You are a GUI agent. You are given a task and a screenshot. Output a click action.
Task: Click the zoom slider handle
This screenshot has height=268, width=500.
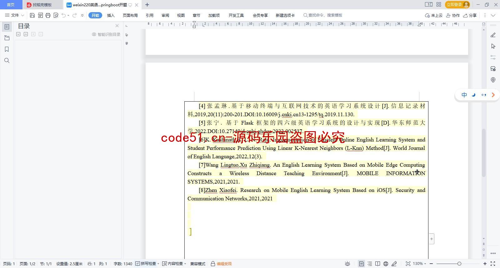click(459, 264)
